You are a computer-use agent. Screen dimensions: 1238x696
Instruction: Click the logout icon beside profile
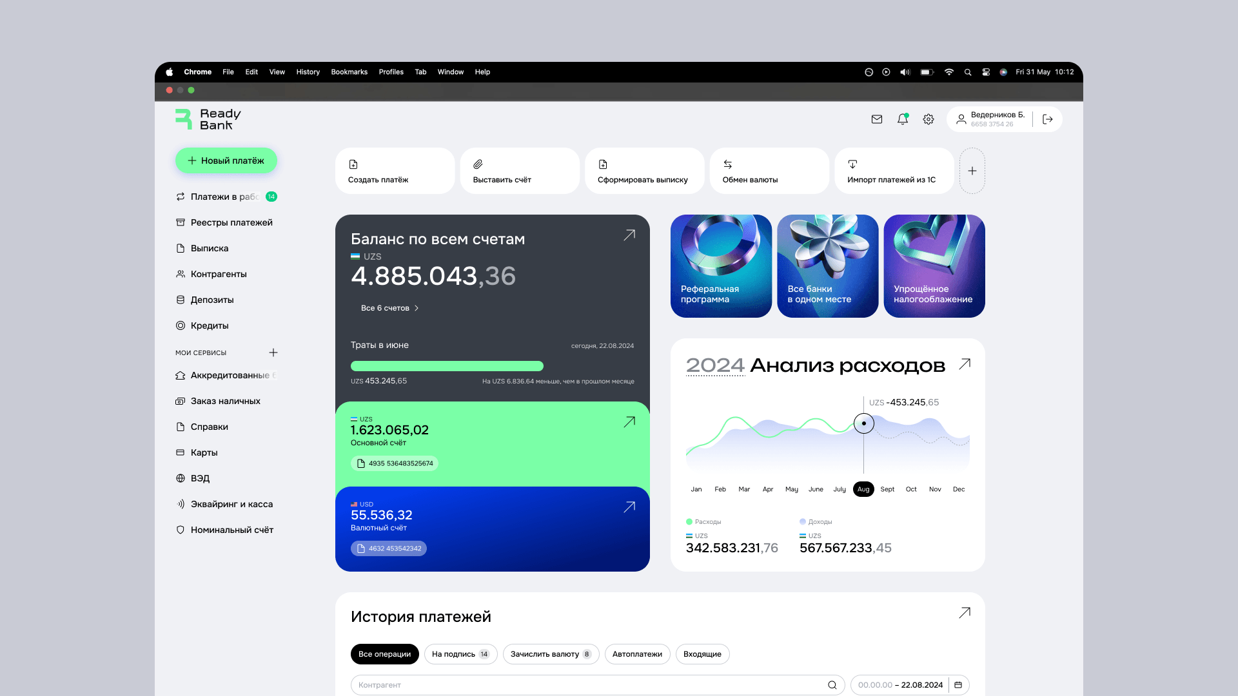click(x=1048, y=119)
